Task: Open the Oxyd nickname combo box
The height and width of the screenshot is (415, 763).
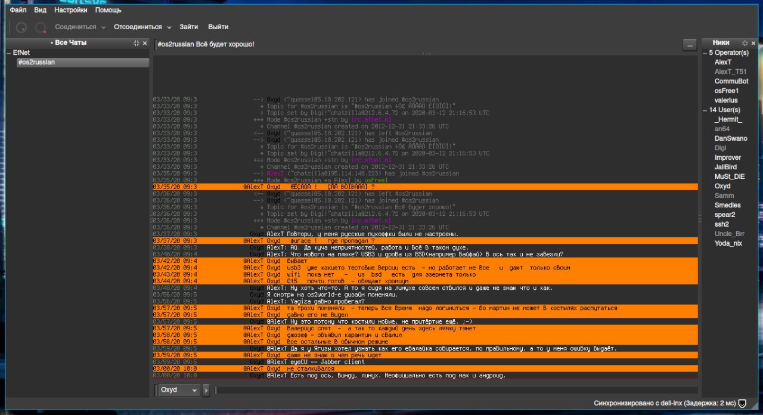Action: 178,390
